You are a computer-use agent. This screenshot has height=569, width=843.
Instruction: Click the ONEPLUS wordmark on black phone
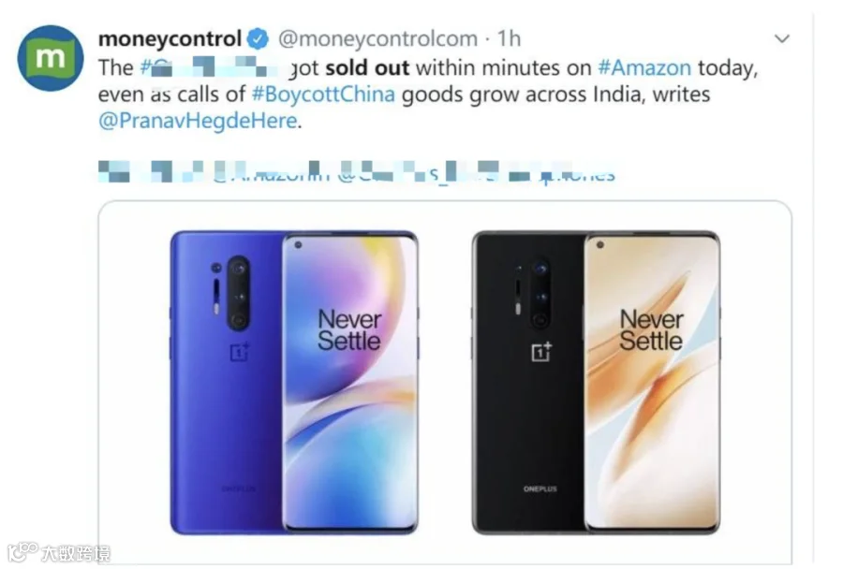pyautogui.click(x=540, y=489)
